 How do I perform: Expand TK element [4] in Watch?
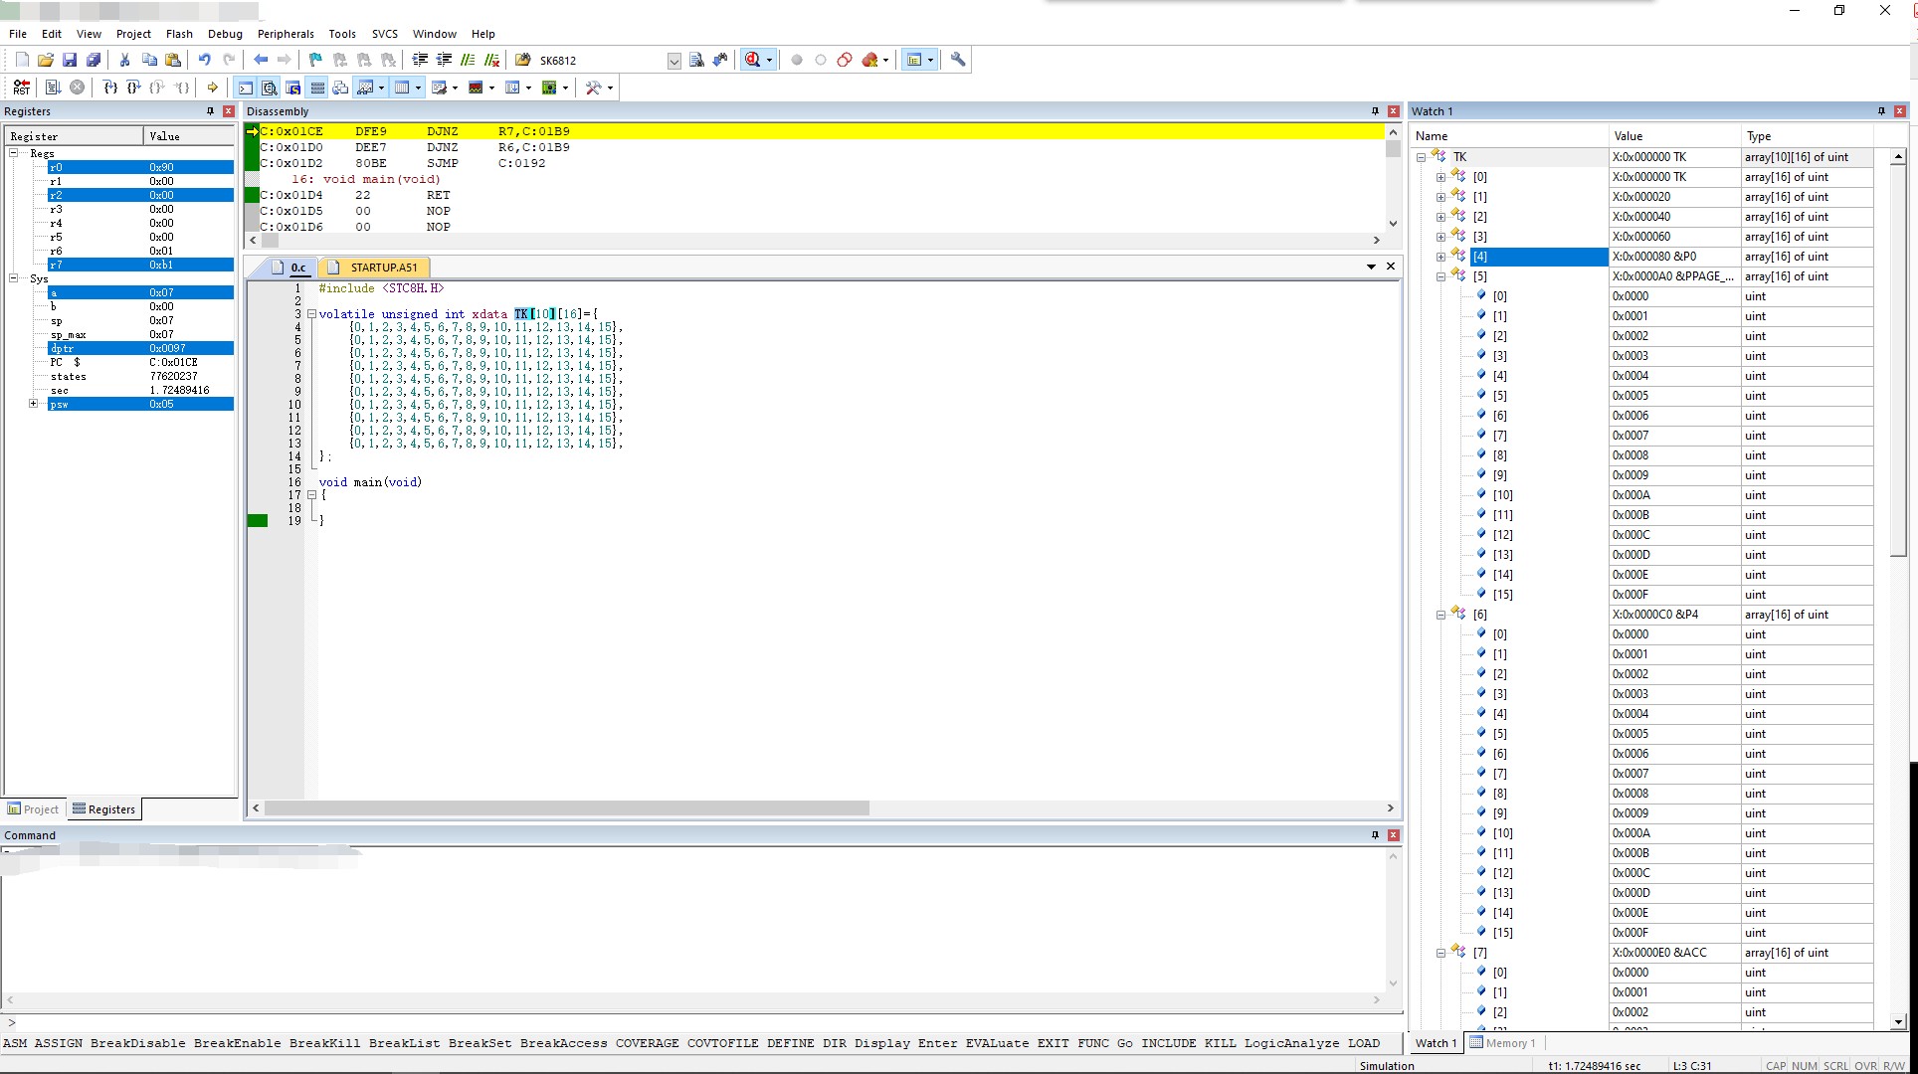(x=1440, y=257)
